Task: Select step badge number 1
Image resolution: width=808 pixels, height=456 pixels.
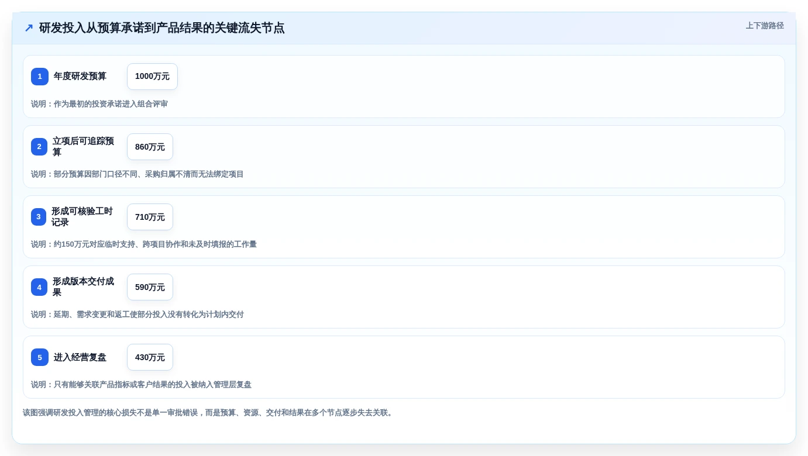Action: pyautogui.click(x=40, y=77)
